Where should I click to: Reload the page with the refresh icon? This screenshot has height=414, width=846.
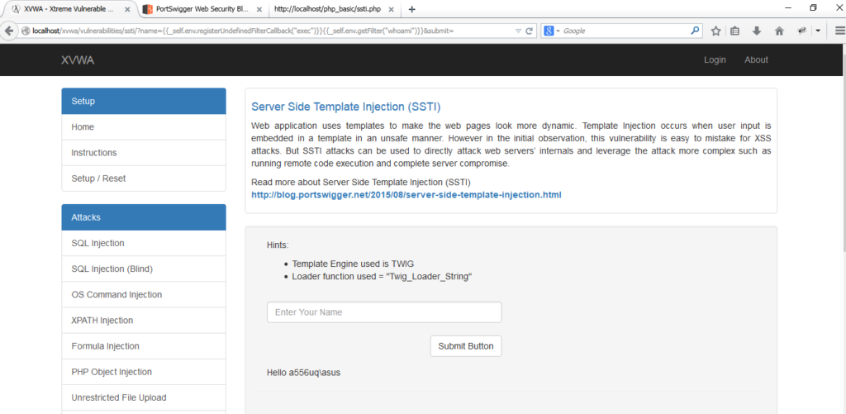[x=530, y=31]
